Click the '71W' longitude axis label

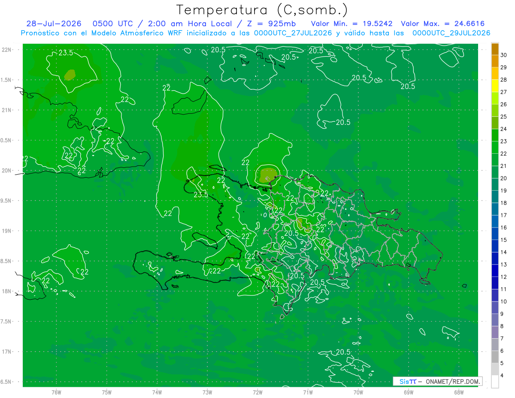click(308, 392)
